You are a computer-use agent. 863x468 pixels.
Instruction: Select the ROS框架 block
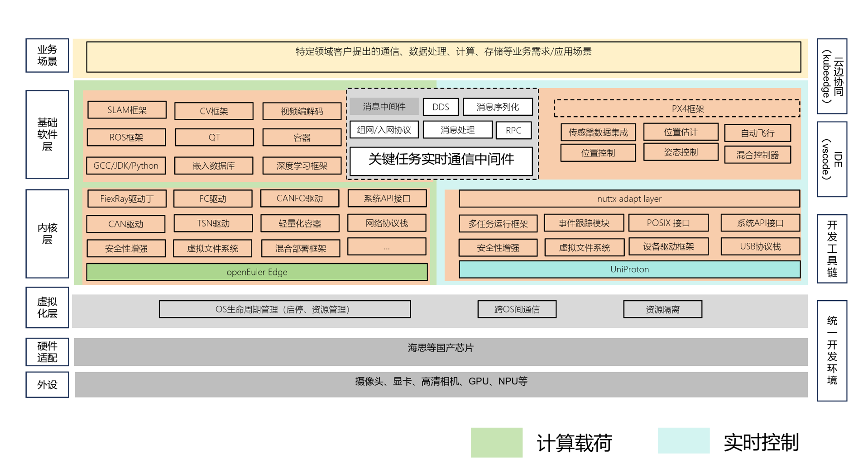[x=126, y=137]
